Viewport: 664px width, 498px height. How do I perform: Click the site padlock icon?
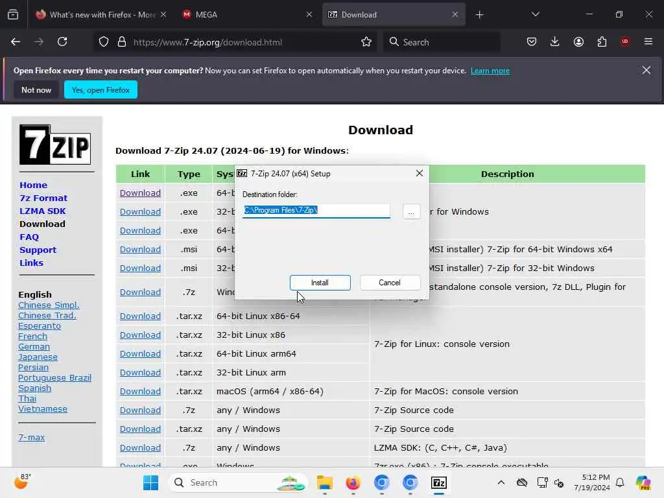[x=122, y=42]
